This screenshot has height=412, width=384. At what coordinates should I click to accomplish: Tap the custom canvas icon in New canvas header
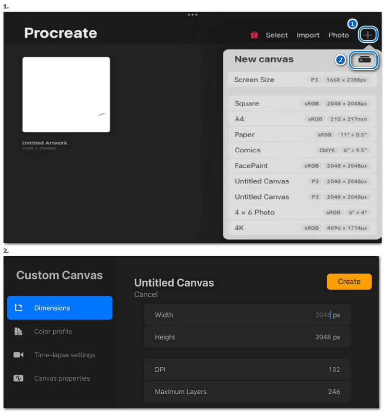364,59
